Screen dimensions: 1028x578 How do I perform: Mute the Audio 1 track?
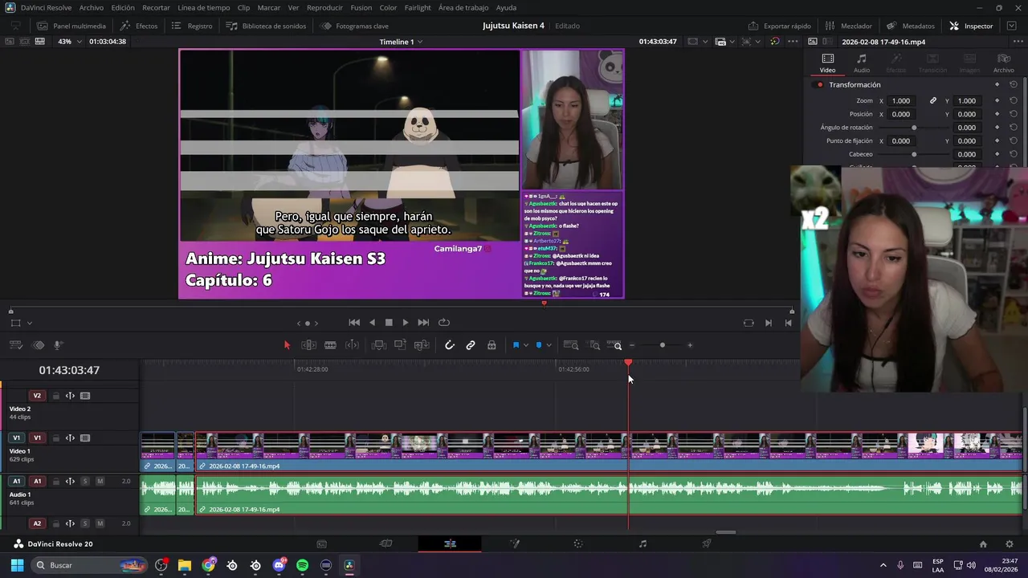[100, 481]
